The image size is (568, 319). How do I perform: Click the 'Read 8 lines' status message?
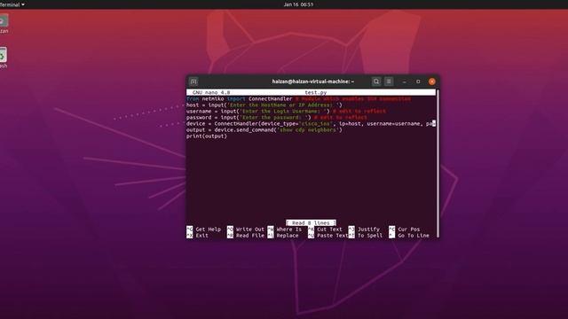pyautogui.click(x=311, y=222)
